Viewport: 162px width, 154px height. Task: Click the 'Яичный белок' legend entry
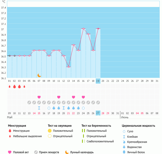click(138, 152)
